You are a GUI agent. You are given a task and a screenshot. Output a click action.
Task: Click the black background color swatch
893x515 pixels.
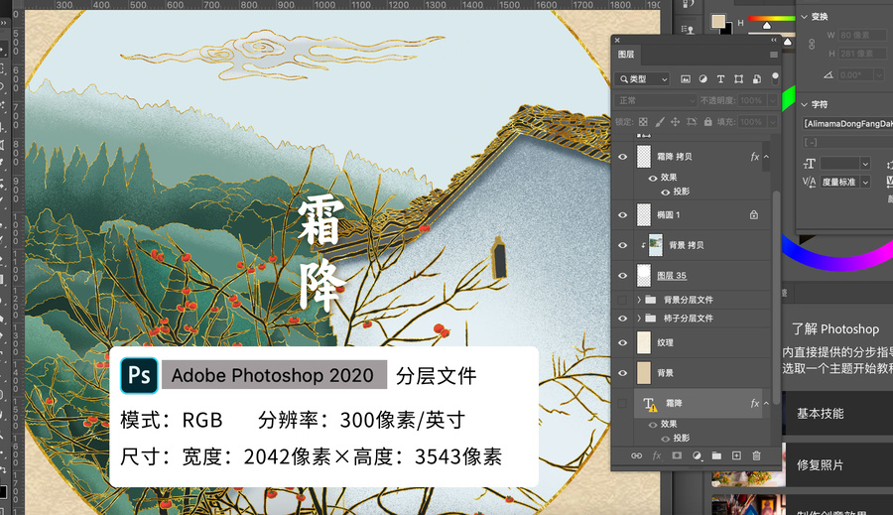728,29
